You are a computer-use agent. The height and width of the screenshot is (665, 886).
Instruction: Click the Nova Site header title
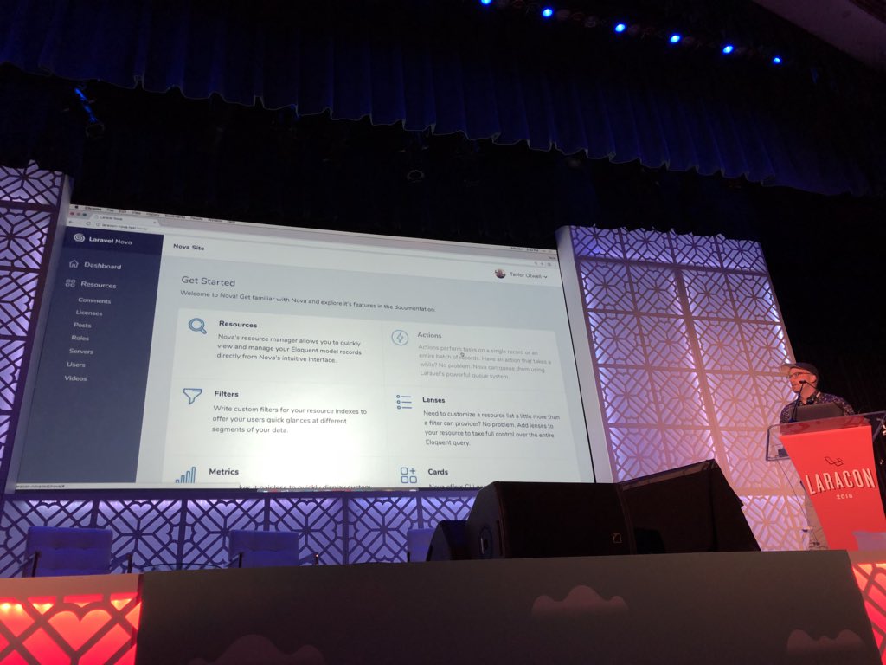[189, 247]
